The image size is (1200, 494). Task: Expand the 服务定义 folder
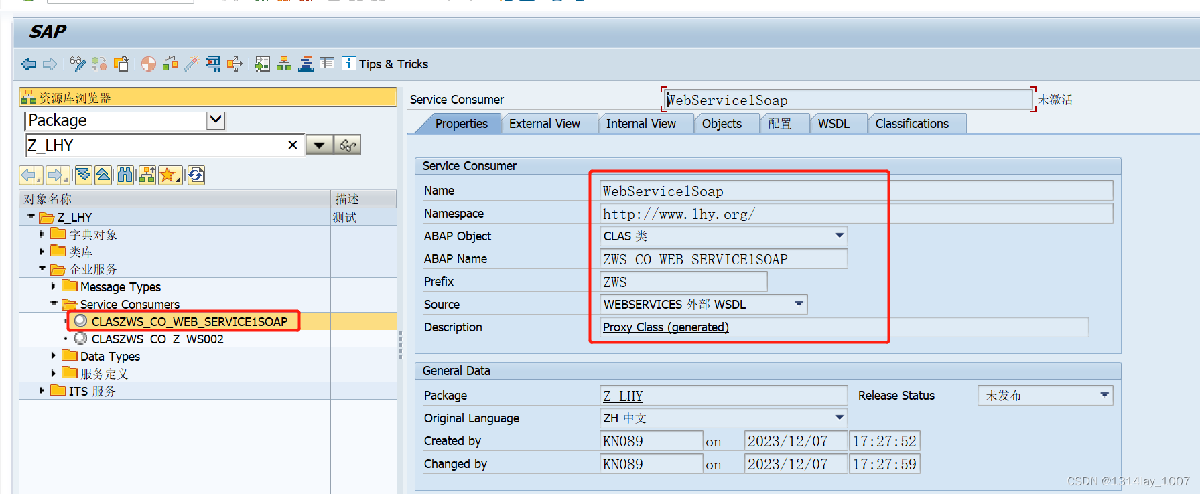54,373
